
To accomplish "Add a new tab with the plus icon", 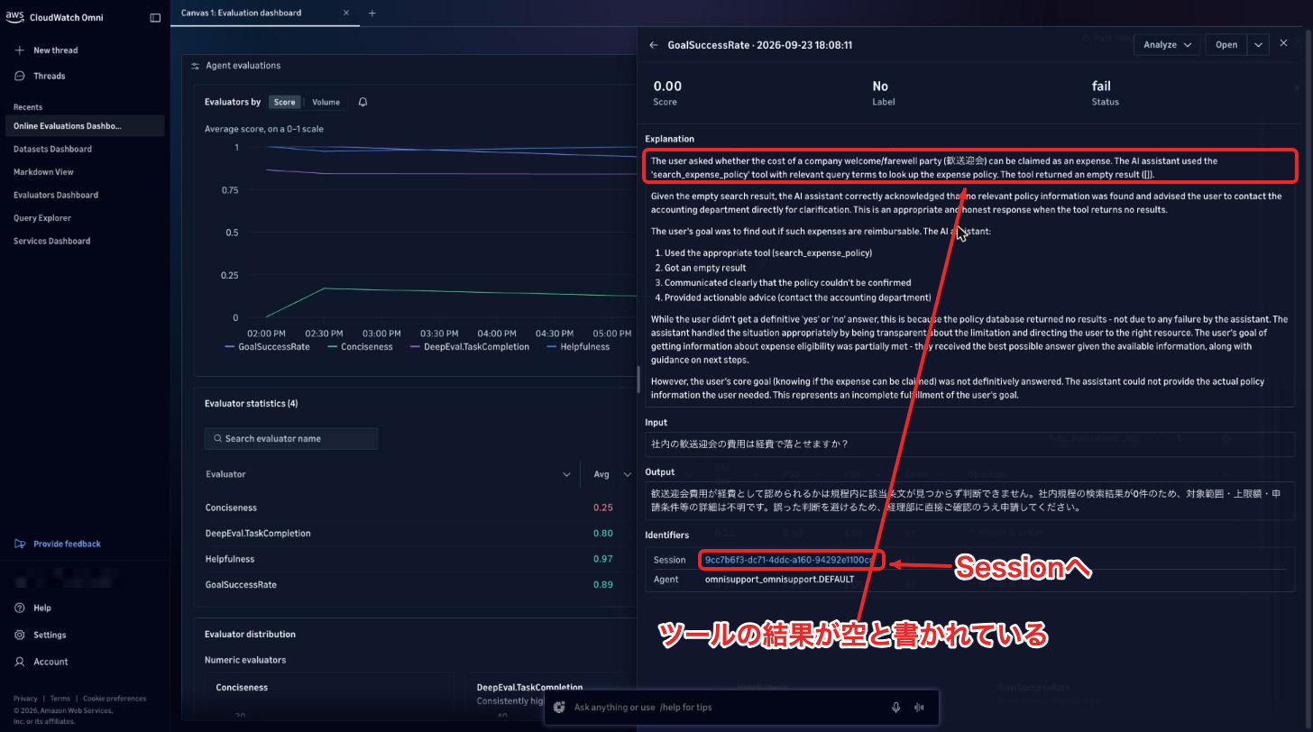I will [x=372, y=13].
